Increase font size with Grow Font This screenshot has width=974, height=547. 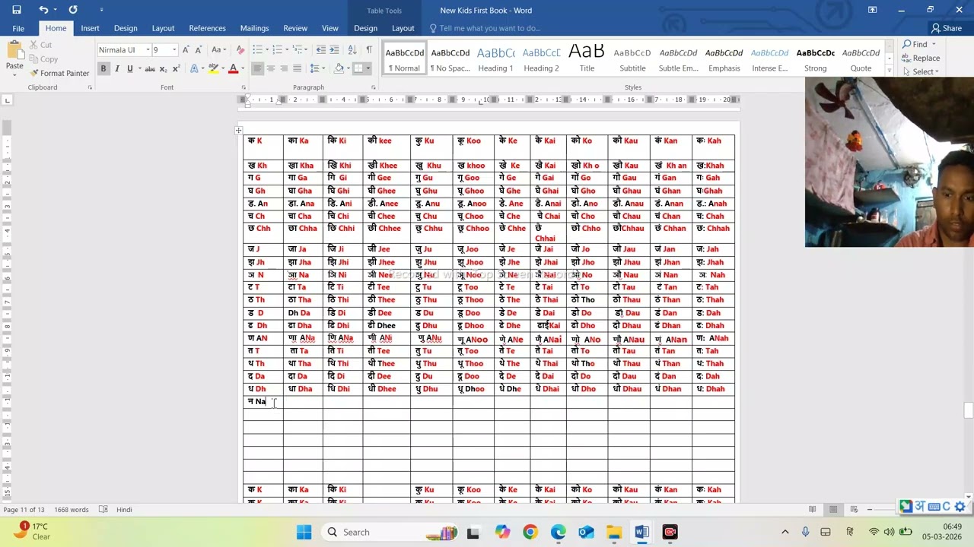[x=186, y=50]
